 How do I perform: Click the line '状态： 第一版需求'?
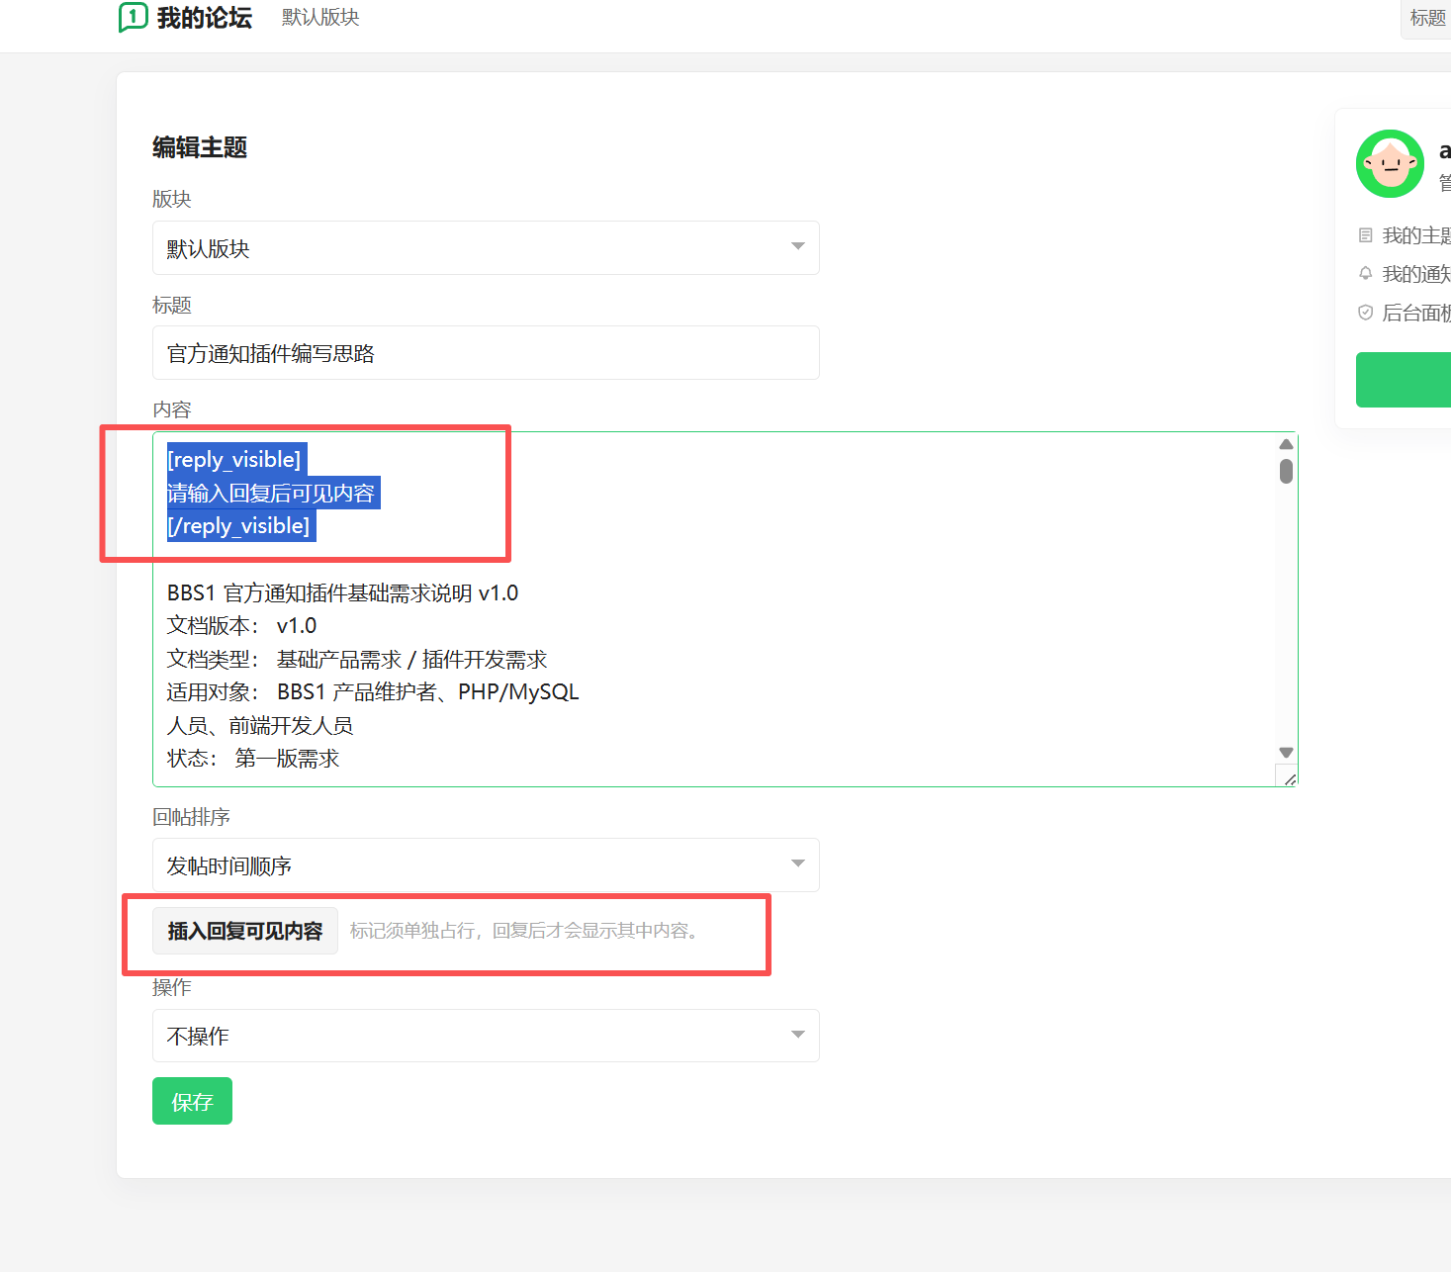tap(253, 759)
